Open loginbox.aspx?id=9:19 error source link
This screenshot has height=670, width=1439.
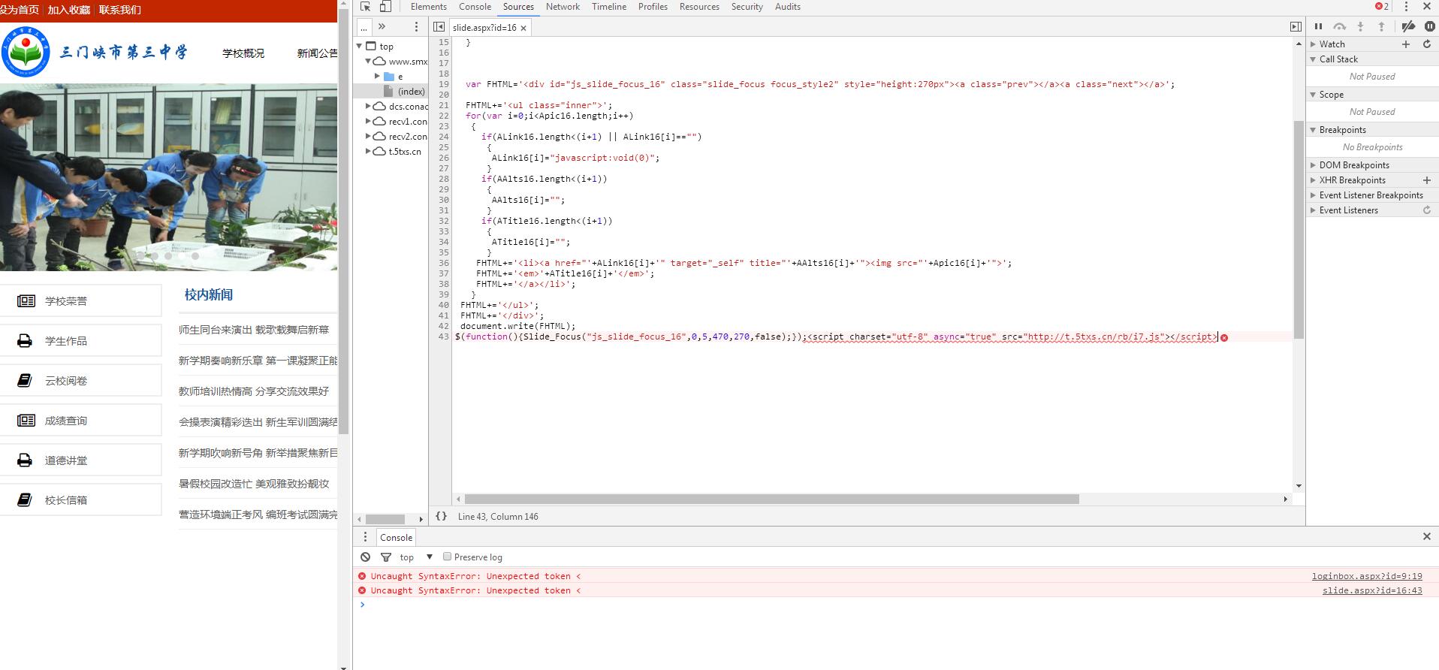click(1367, 576)
